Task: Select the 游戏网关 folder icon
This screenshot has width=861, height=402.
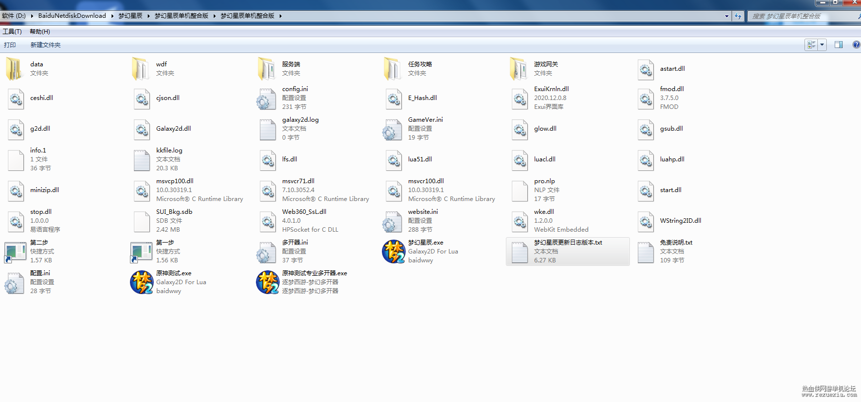Action: 519,69
